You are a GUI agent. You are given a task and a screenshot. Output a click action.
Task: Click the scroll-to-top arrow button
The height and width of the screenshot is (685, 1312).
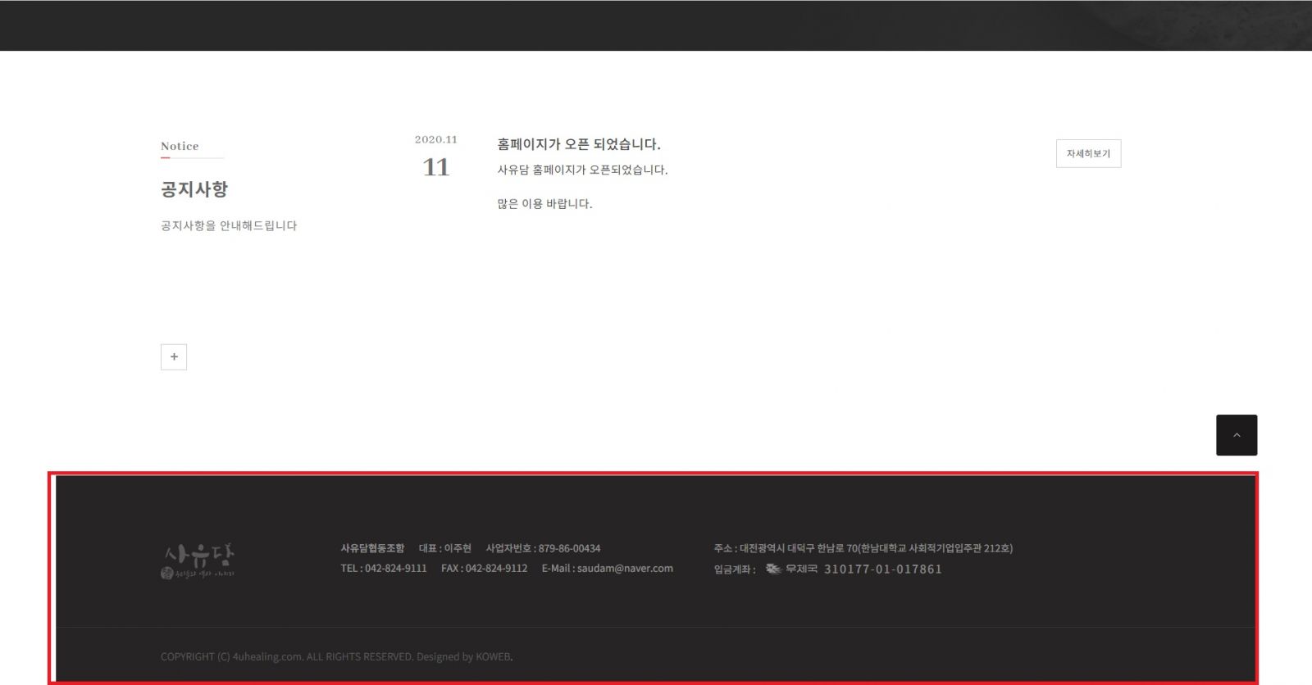(x=1236, y=435)
